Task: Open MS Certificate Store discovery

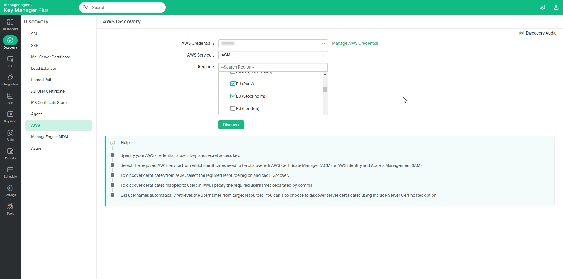Action: 49,102
